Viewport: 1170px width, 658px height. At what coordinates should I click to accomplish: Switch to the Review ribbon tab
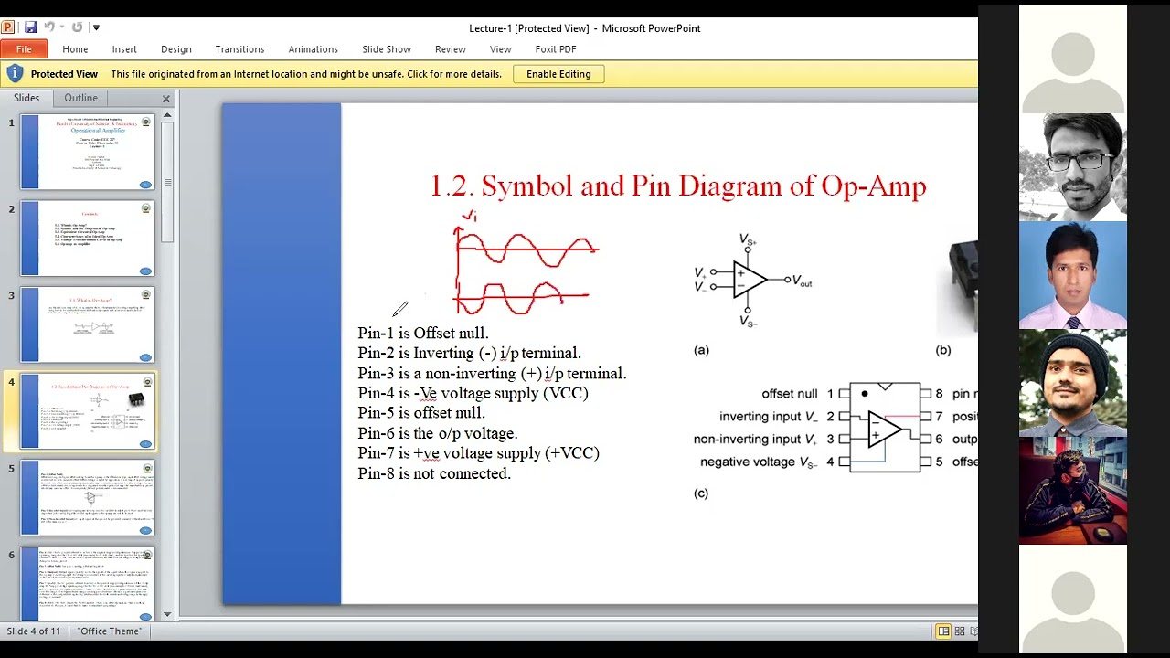(451, 49)
